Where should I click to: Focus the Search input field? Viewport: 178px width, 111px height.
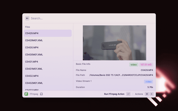click(83, 18)
